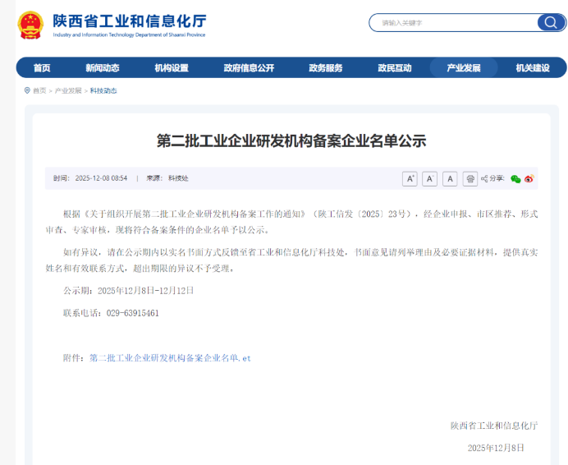568x465 pixels.
Task: Click the 分享 label text
Action: click(497, 178)
